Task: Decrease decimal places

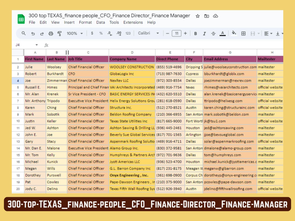Action: click(x=110, y=34)
